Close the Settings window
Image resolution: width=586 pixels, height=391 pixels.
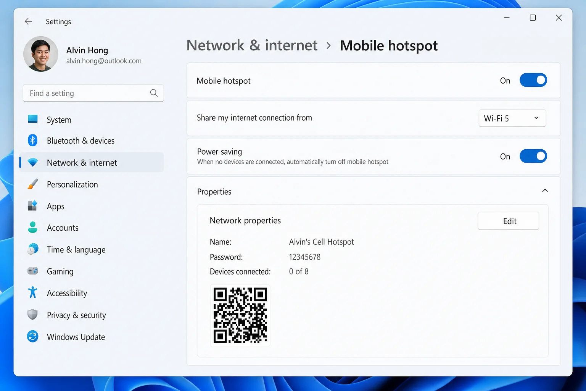(x=559, y=18)
